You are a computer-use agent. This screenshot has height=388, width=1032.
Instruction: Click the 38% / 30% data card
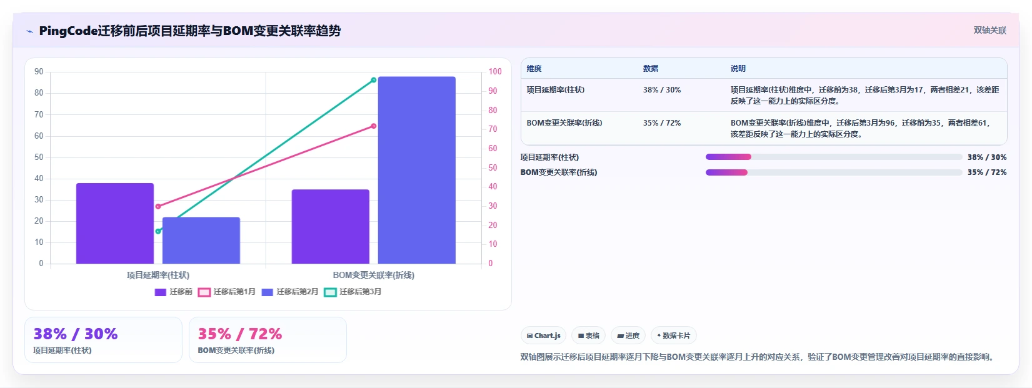103,340
